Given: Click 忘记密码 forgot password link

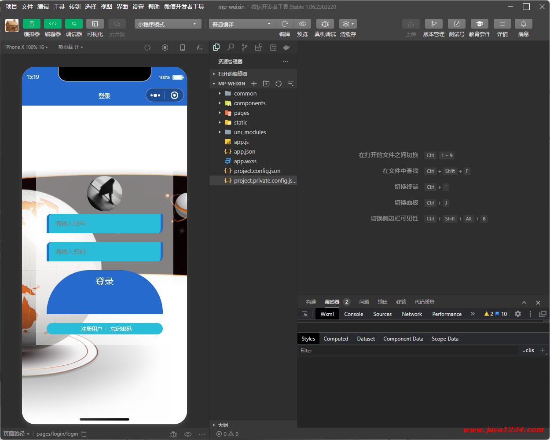Looking at the screenshot, I should click(x=121, y=329).
